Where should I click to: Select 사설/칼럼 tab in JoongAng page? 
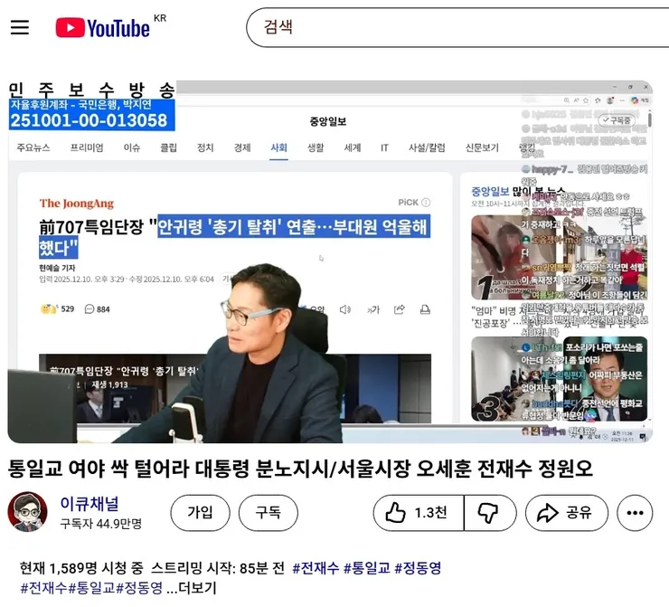pos(427,147)
